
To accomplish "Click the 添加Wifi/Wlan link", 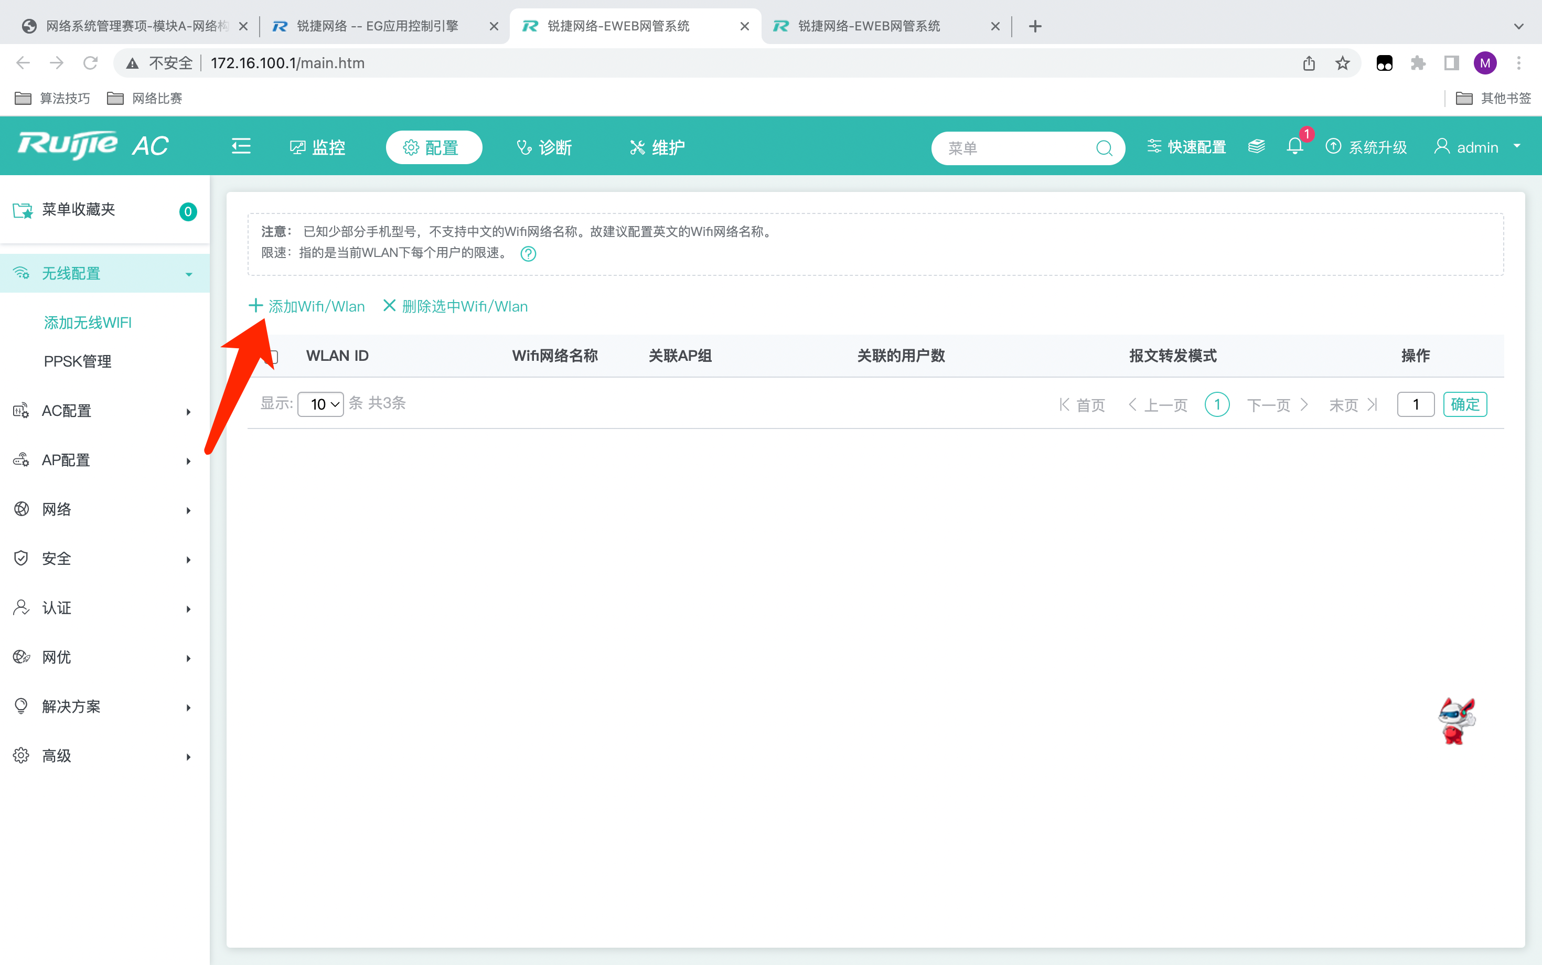I will click(307, 306).
